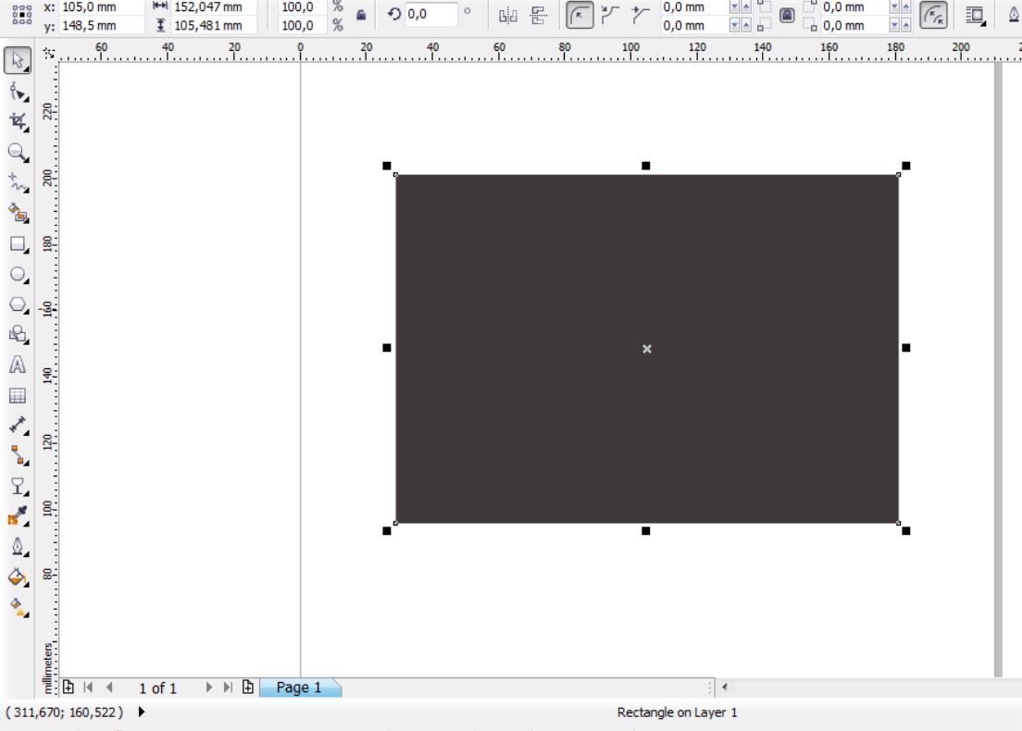This screenshot has height=731, width=1022.
Task: Select the Round corner type
Action: tap(580, 15)
